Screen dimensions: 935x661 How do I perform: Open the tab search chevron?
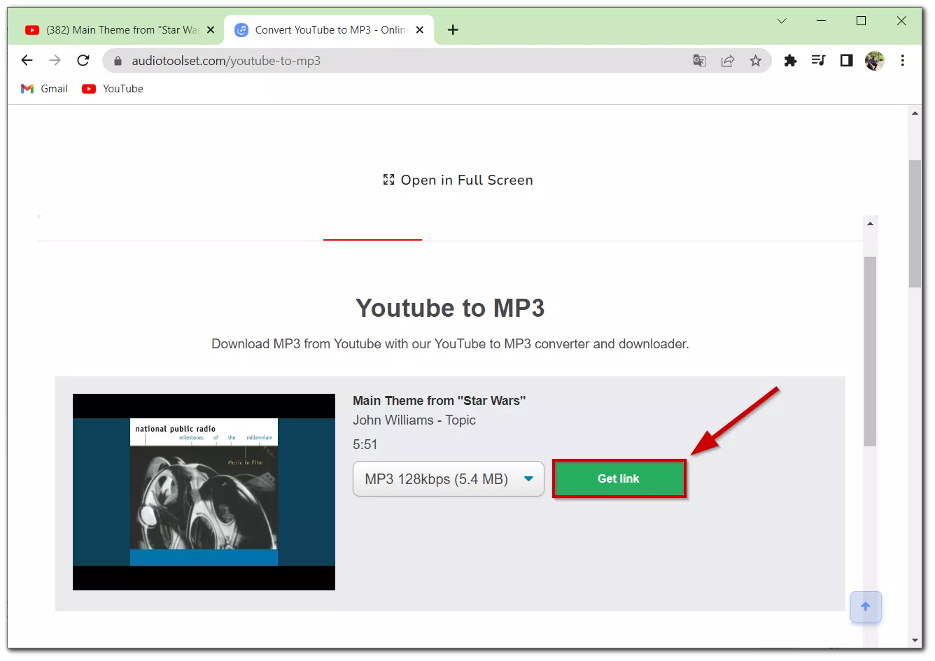click(x=782, y=21)
